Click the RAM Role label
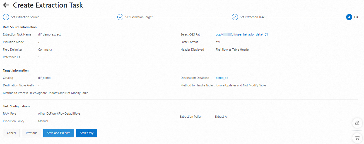Screen dimensions: 364x144 [10, 114]
